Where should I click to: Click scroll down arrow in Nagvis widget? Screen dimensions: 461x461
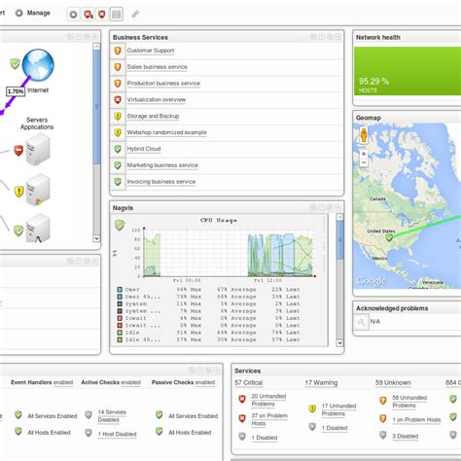(339, 342)
